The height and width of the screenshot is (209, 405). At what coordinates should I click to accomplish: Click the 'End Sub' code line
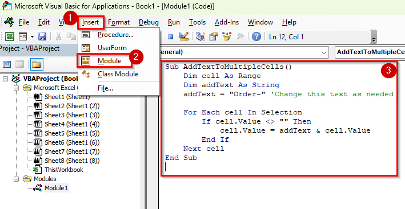(x=181, y=158)
